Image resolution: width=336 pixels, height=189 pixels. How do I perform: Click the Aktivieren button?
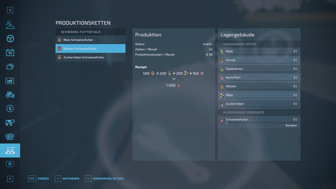[x=67, y=178]
